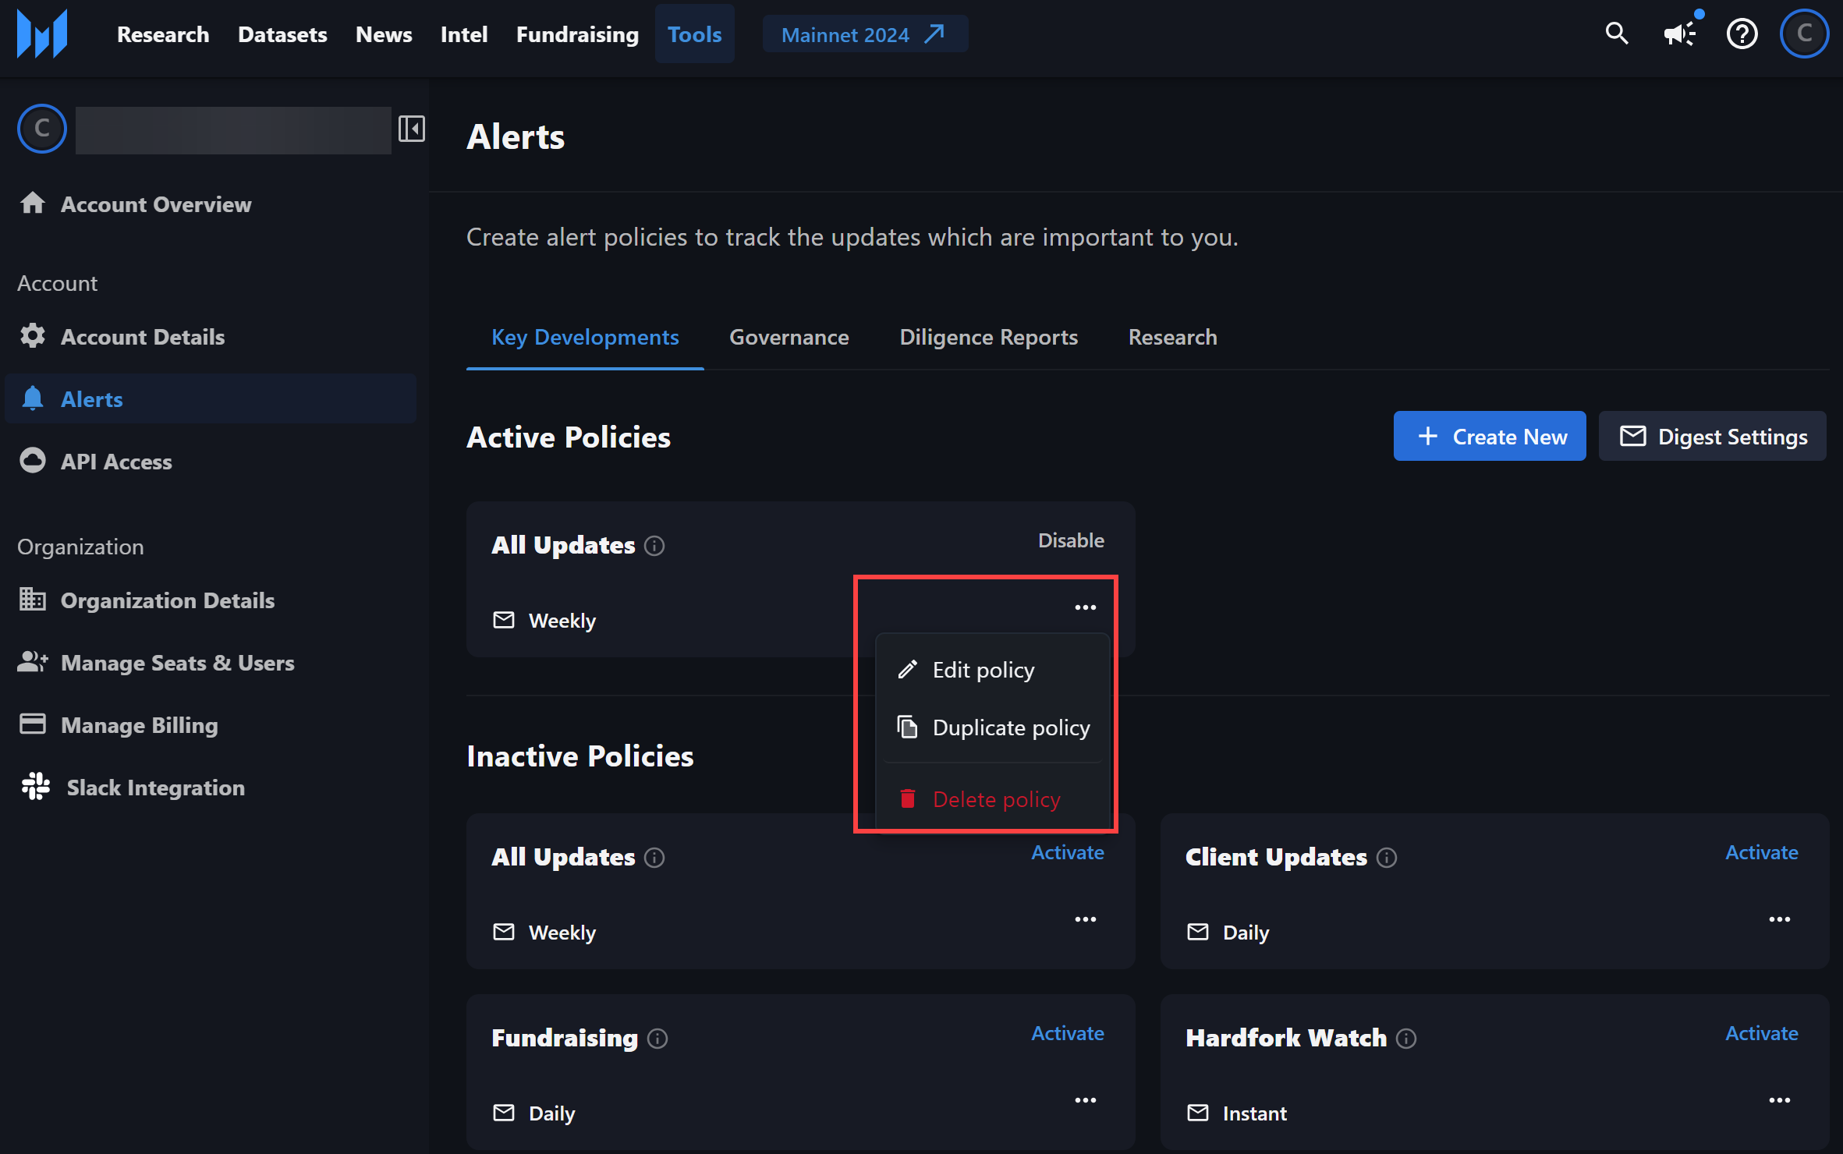The height and width of the screenshot is (1154, 1843).
Task: Open the Messari logo home link
Action: tap(42, 34)
